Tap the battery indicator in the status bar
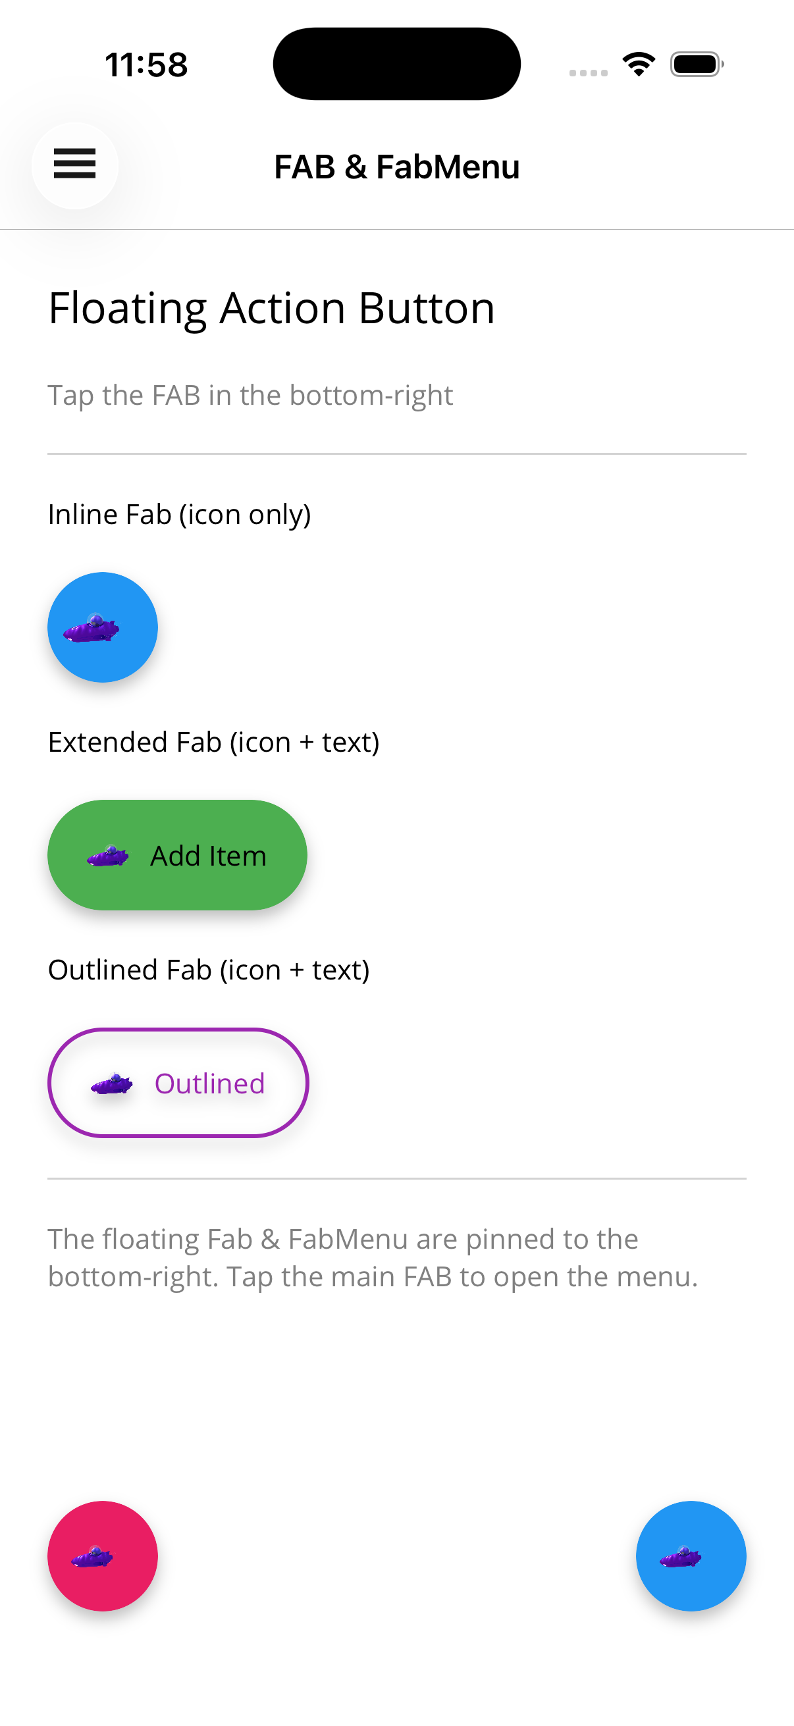Viewport: 794px width, 1726px height. click(x=696, y=64)
